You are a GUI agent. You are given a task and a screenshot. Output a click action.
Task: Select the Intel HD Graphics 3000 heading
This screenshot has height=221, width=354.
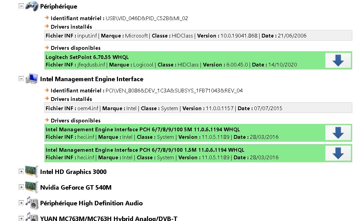(x=73, y=172)
